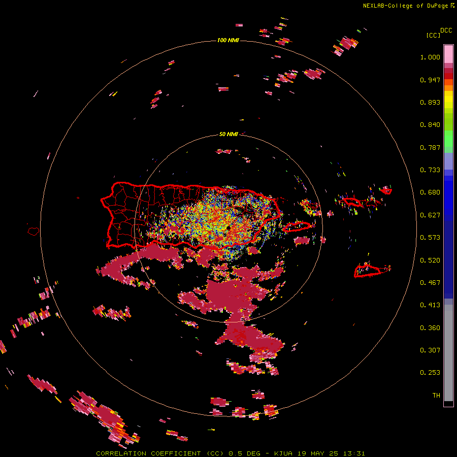The width and height of the screenshot is (457, 457).
Task: Click the 0.680 scale value
Action: 430,192
